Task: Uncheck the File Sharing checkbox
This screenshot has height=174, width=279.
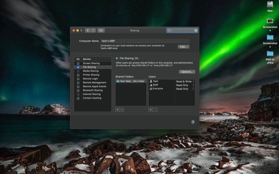Action: (78, 67)
